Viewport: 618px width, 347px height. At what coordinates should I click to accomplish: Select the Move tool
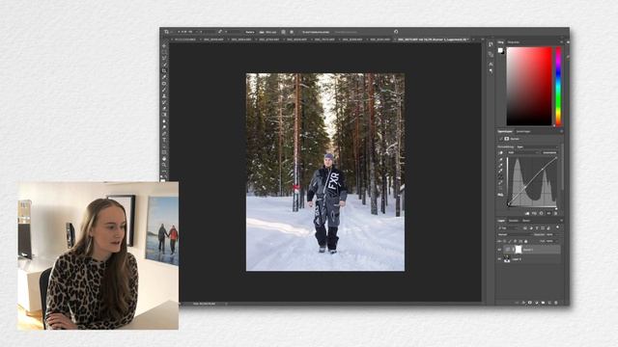click(164, 45)
